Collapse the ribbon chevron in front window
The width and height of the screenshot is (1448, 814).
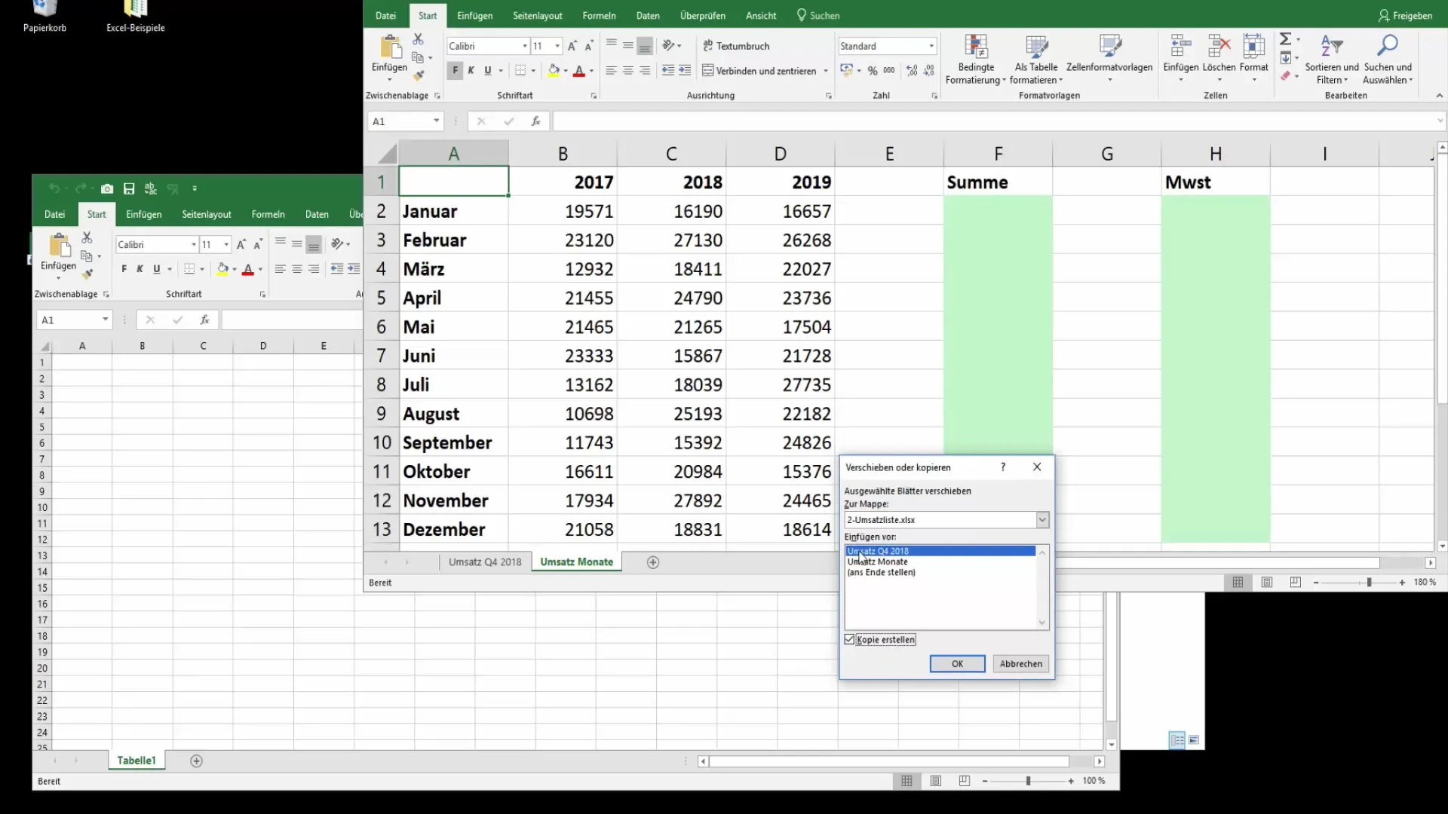pyautogui.click(x=1439, y=96)
